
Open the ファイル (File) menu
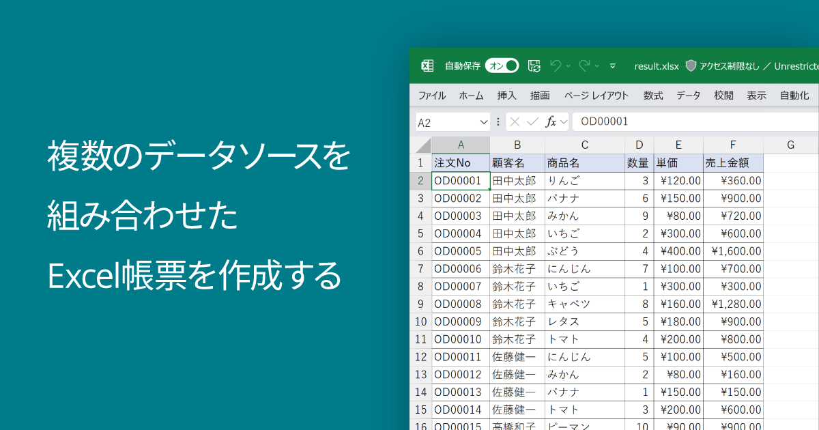pos(432,96)
